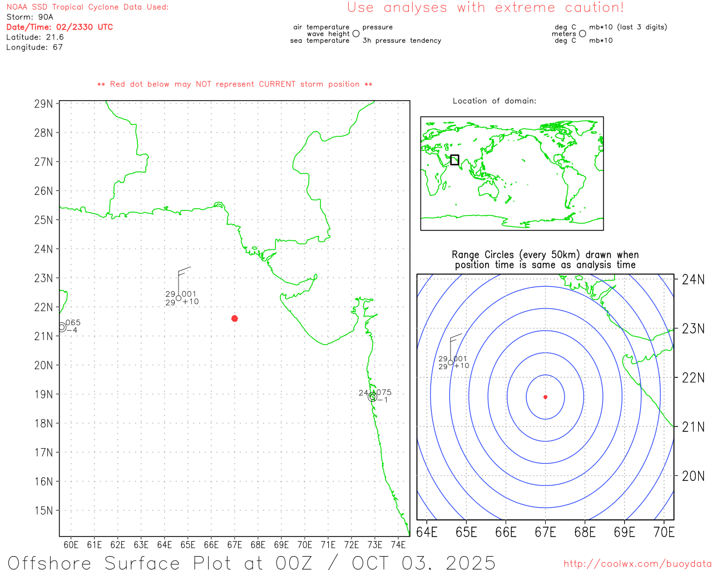Click the 'air temperature' legend label

coord(322,27)
